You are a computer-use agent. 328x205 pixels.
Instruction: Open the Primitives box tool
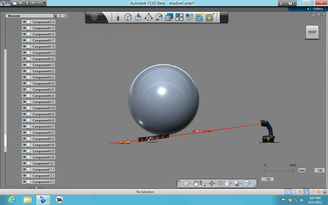[x=128, y=17]
